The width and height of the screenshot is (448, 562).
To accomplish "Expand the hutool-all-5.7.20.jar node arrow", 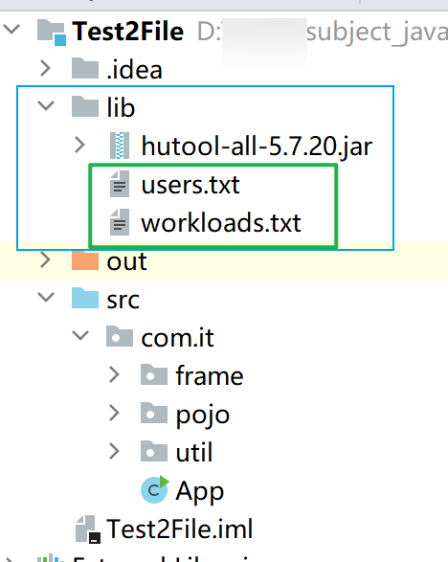I will tap(79, 146).
